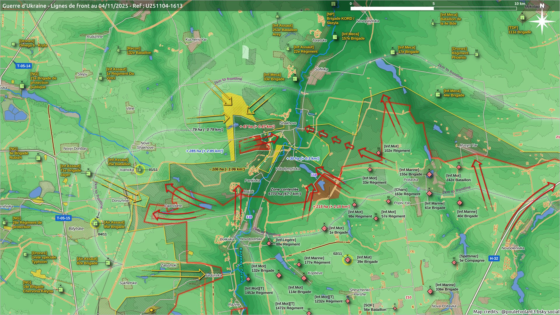Click the T-05-14 road sign
The width and height of the screenshot is (560, 315).
point(24,66)
